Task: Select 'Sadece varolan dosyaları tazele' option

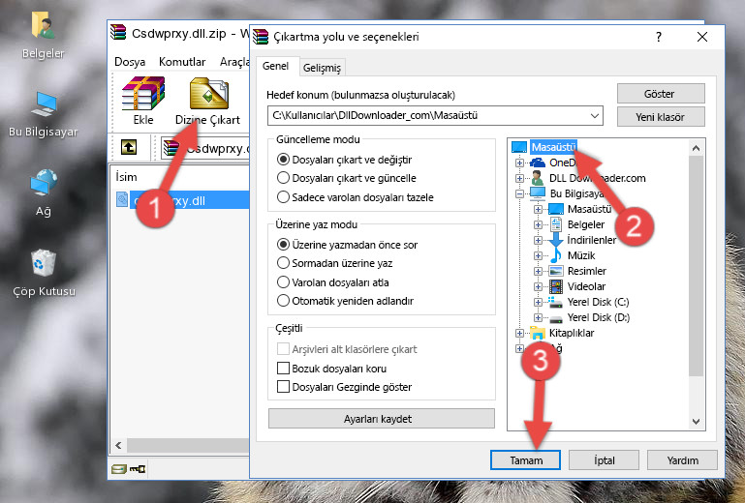Action: (x=283, y=197)
